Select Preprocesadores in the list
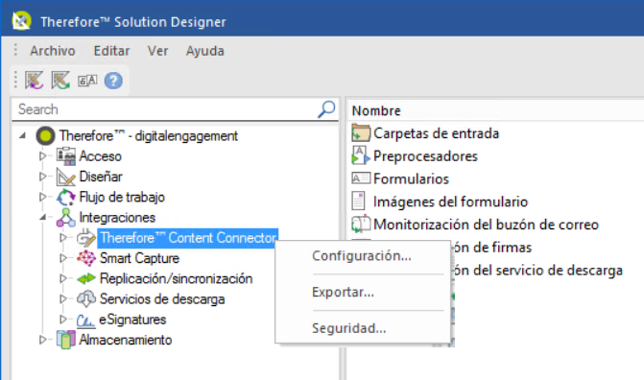The height and width of the screenshot is (380, 644). pyautogui.click(x=425, y=156)
